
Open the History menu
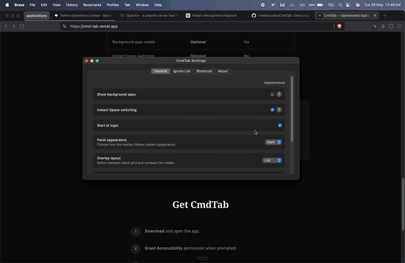pos(72,4)
